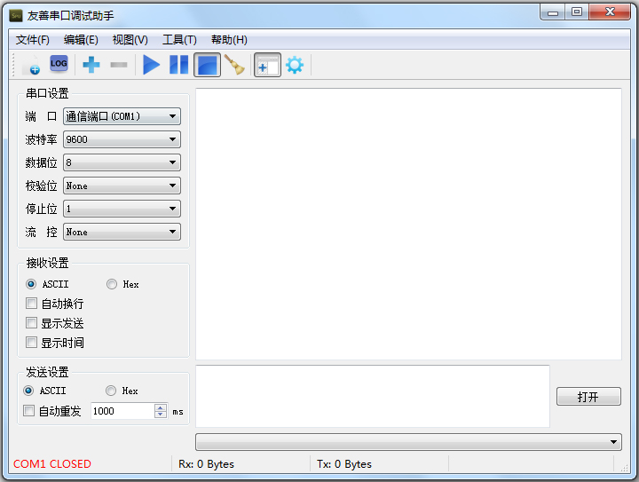Screen dimensions: 639x482
Task: Tick the 自动重发 checkbox
Action: point(29,411)
